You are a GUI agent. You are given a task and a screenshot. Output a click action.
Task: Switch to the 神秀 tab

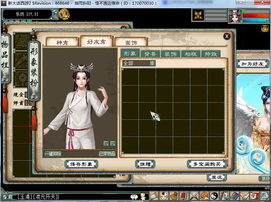61,42
